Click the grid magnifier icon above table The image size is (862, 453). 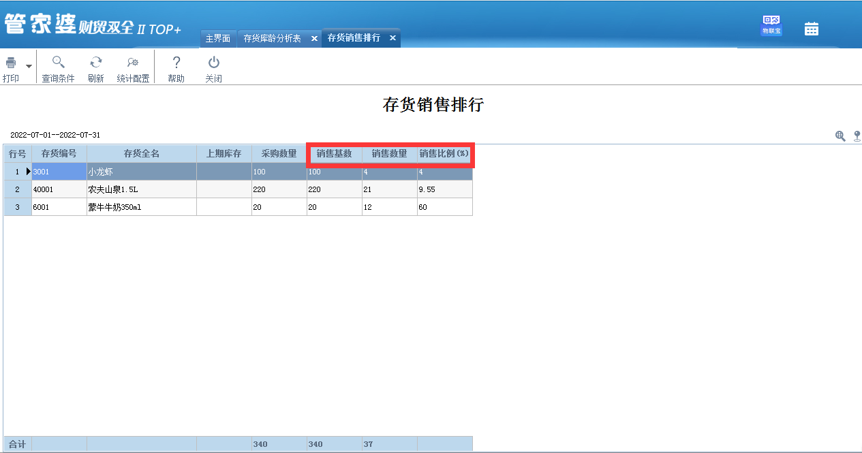[840, 136]
